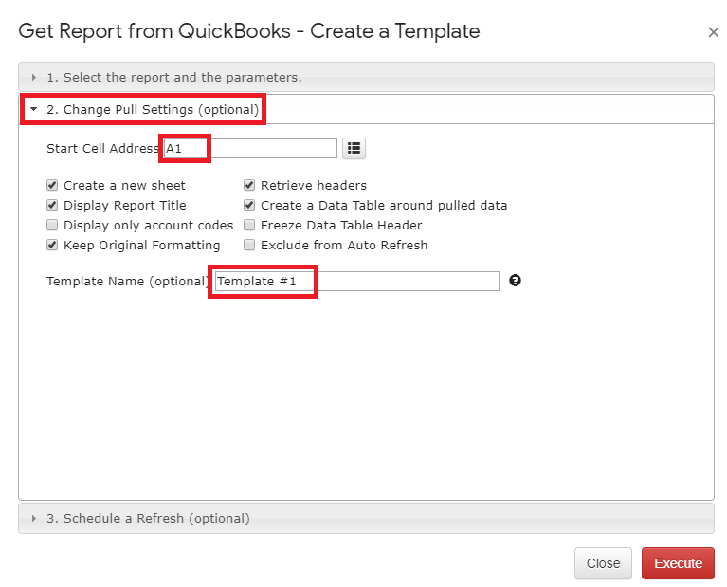This screenshot has width=727, height=587.
Task: Uncheck Create a new sheet
Action: tap(52, 185)
